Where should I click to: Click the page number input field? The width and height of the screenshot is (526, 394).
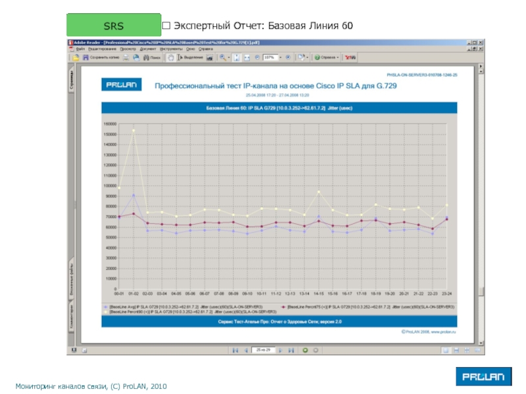click(264, 351)
